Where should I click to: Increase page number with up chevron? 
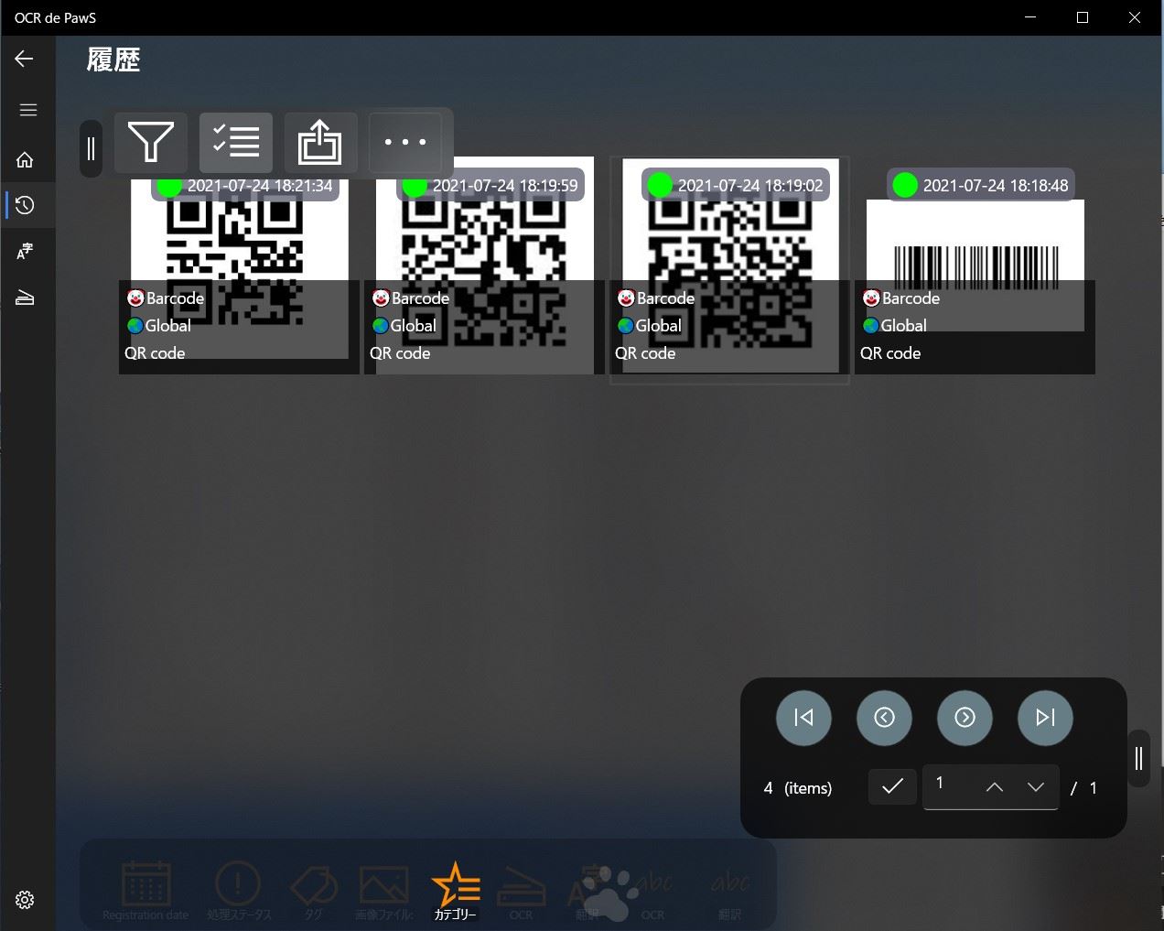(995, 787)
